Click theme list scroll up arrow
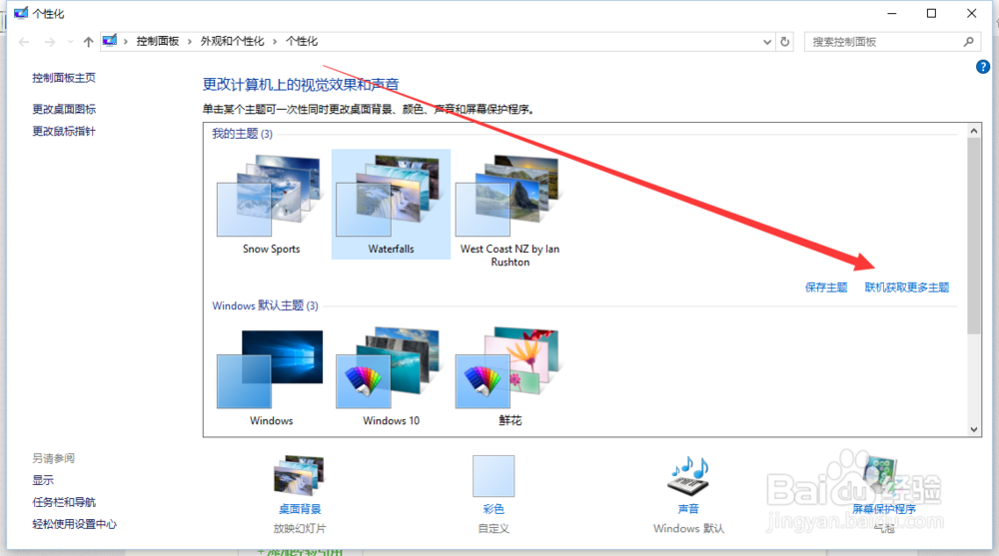 coord(973,131)
